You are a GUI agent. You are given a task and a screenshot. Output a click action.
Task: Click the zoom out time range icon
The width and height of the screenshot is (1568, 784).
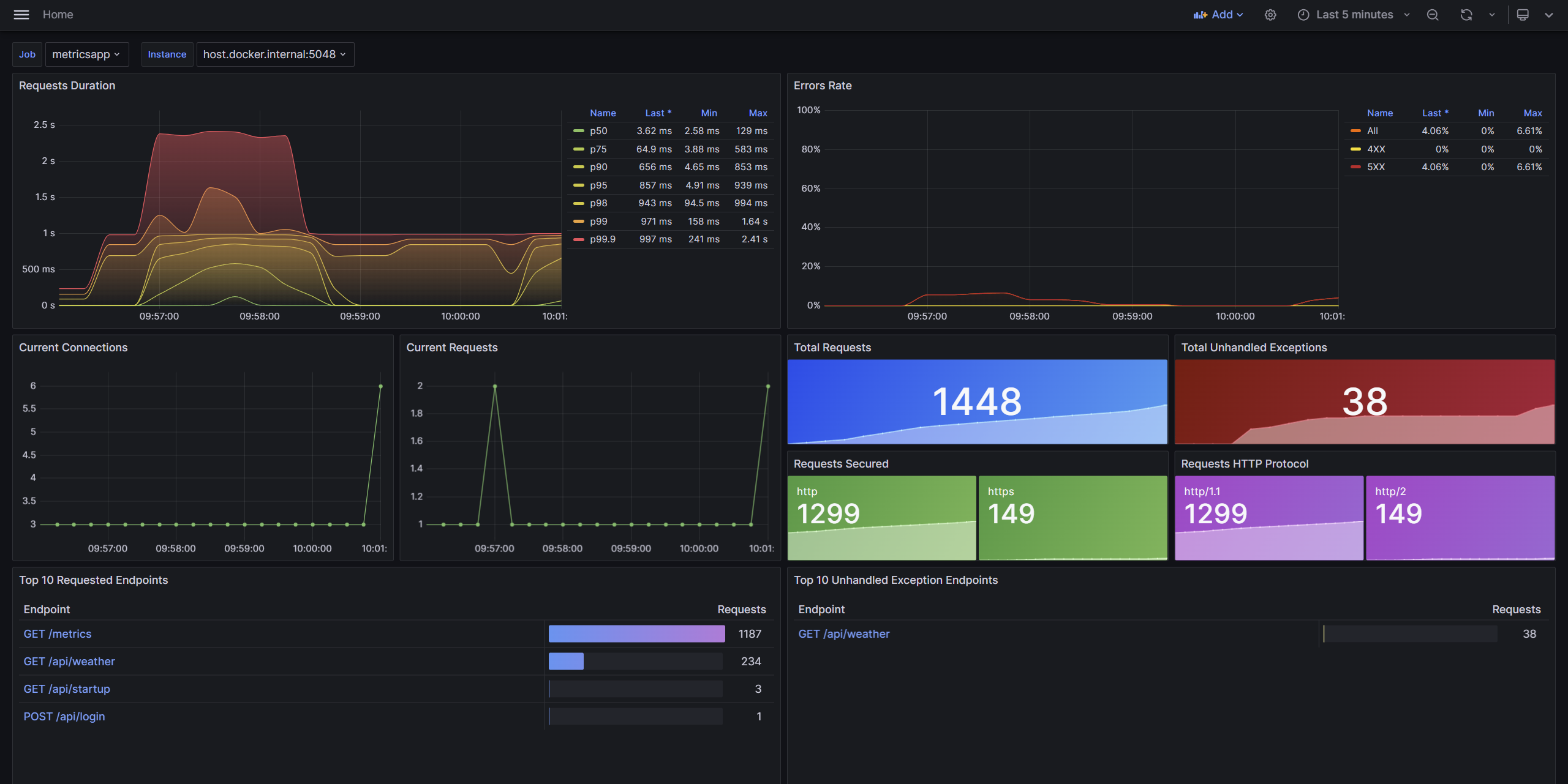point(1433,15)
